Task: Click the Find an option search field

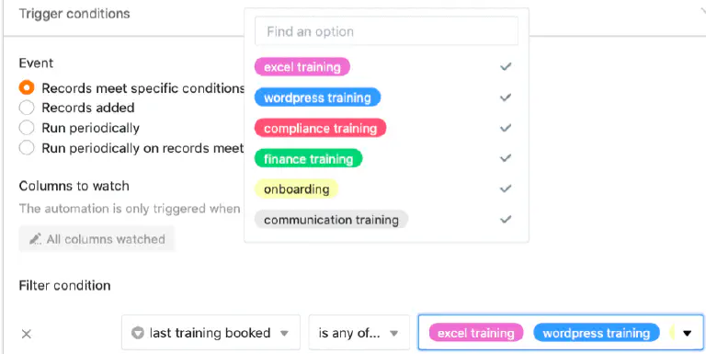Action: (x=386, y=31)
